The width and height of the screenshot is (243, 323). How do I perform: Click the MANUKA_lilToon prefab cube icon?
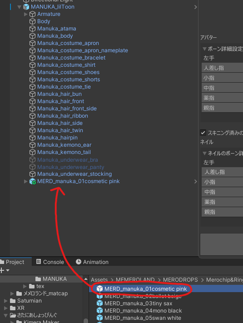point(26,7)
